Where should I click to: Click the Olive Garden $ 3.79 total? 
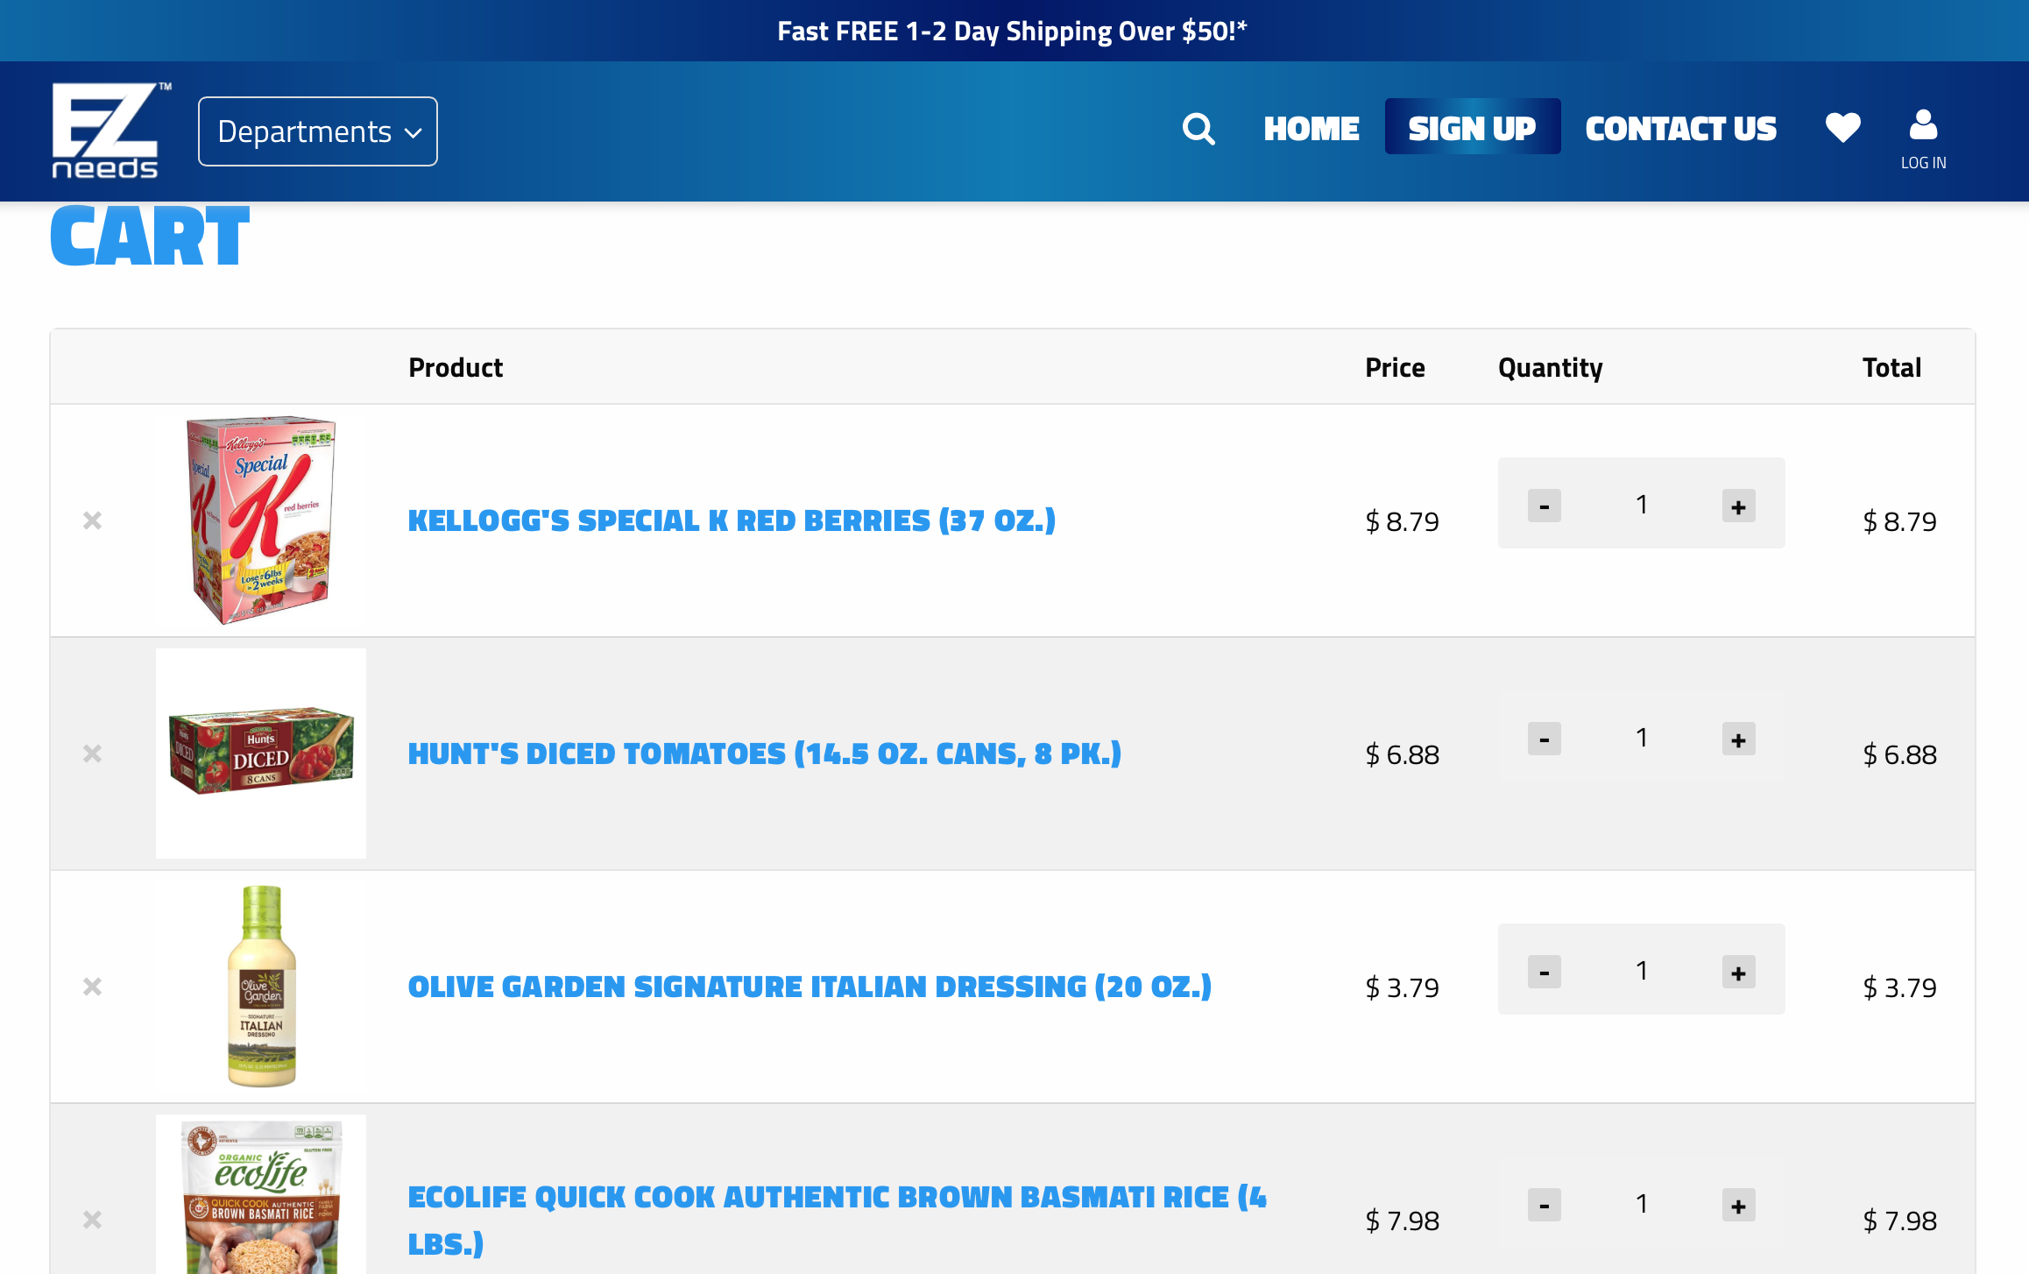(1899, 987)
